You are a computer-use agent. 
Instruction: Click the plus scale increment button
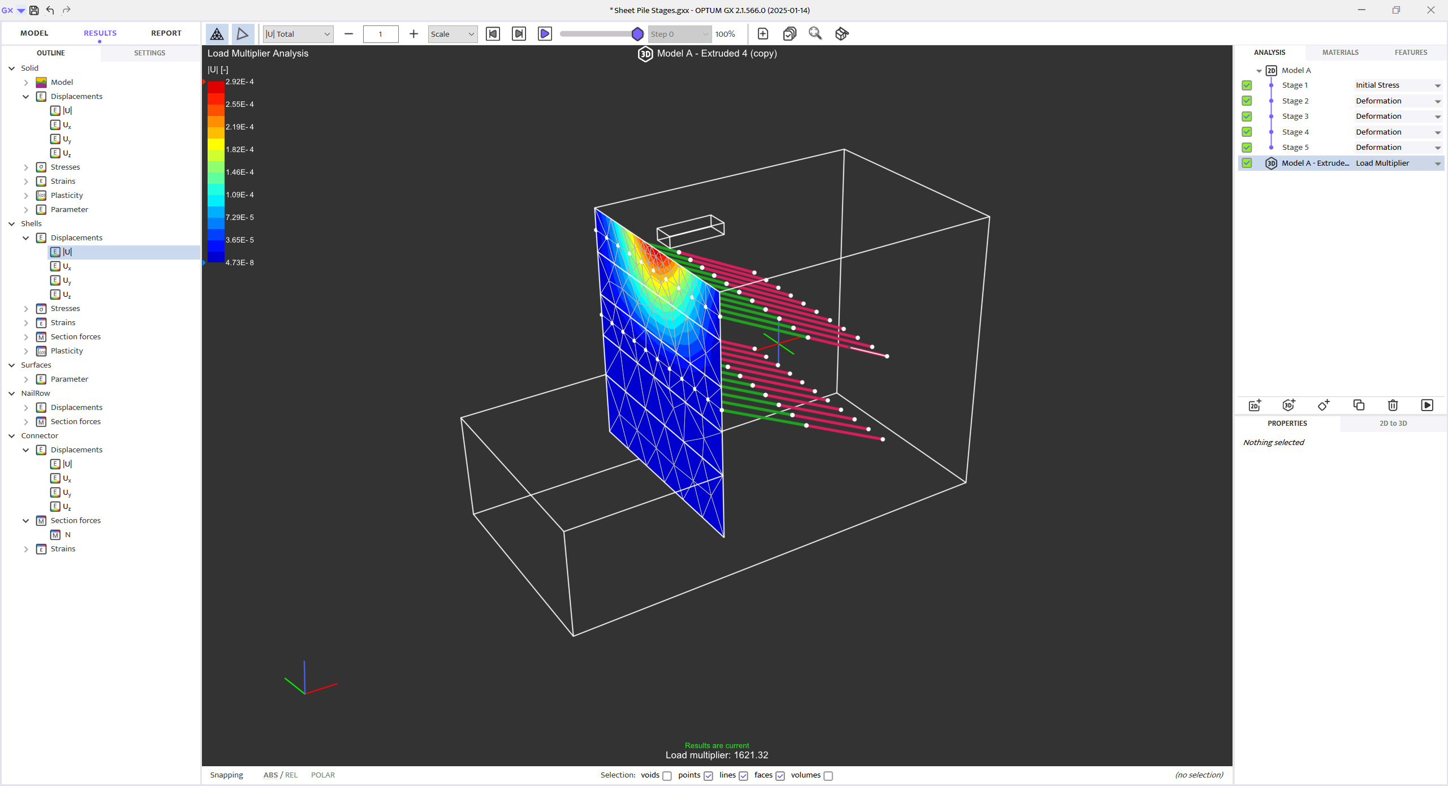[x=413, y=34]
